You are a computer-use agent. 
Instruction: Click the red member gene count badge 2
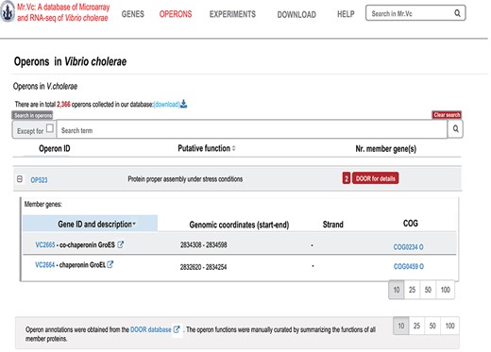tap(347, 178)
